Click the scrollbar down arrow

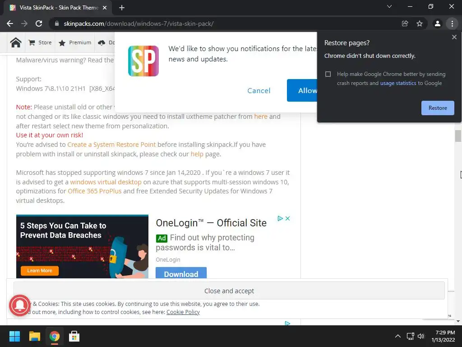point(458,321)
